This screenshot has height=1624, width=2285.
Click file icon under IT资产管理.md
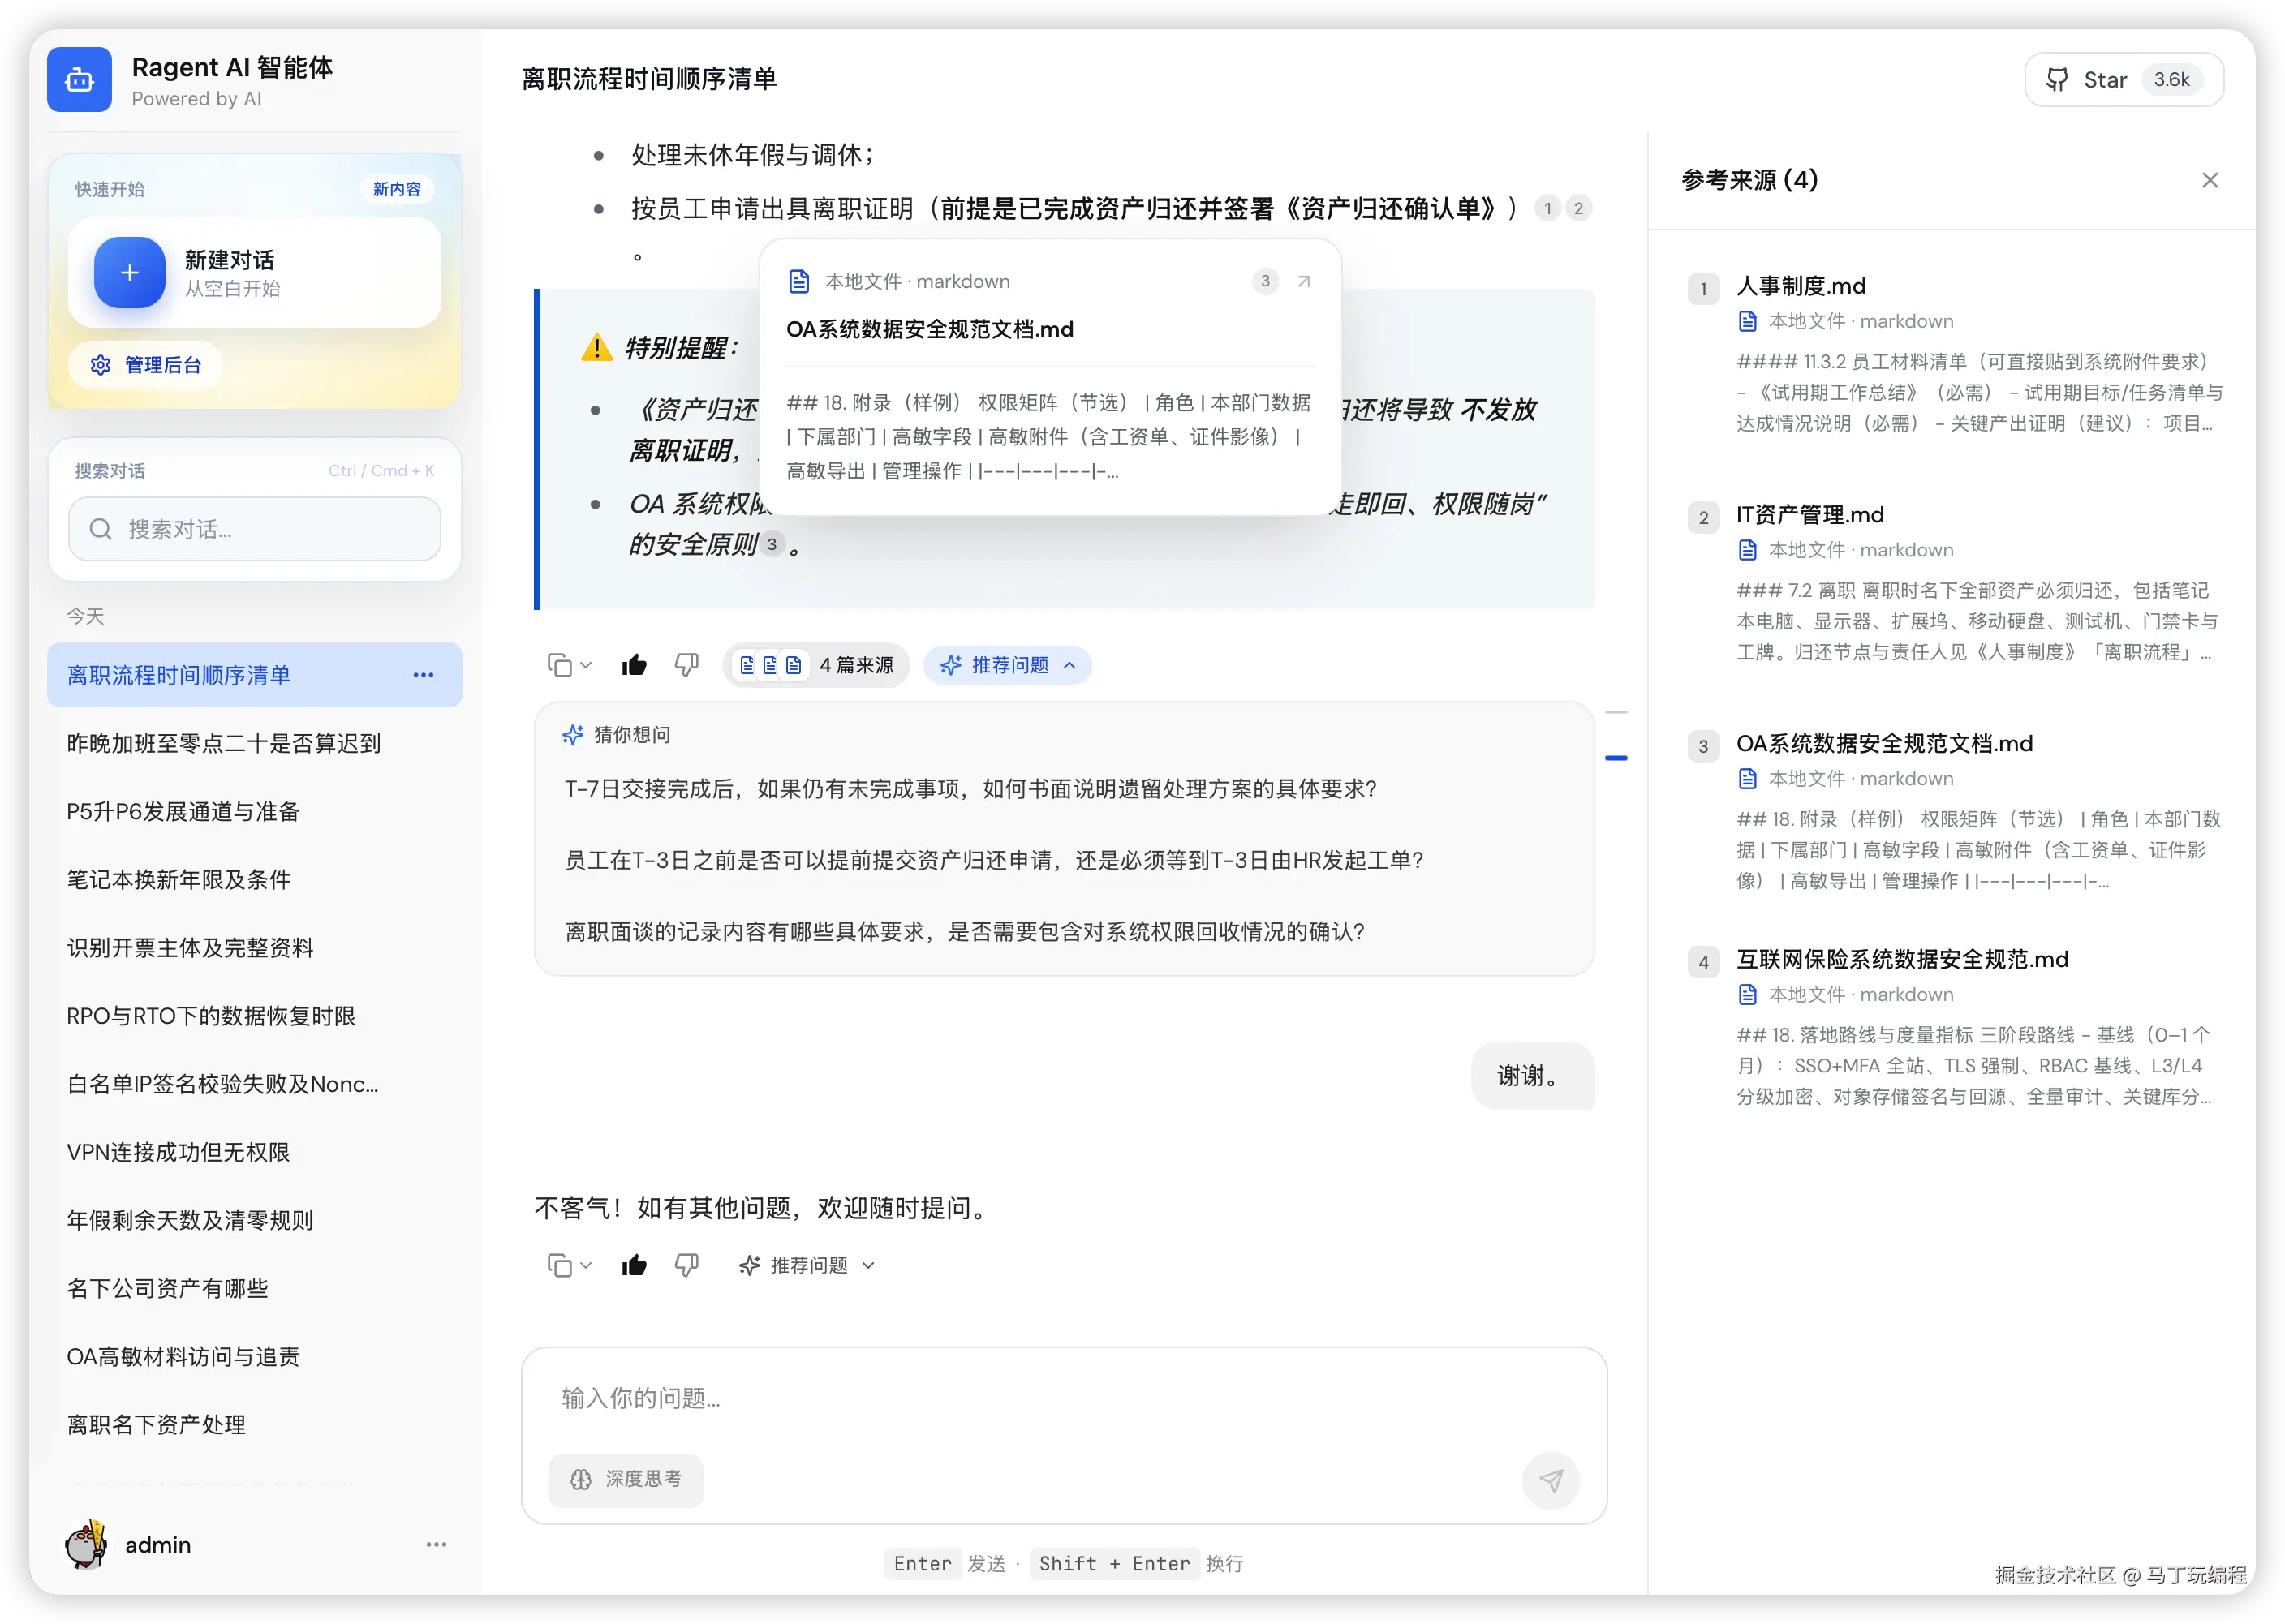pos(1747,549)
